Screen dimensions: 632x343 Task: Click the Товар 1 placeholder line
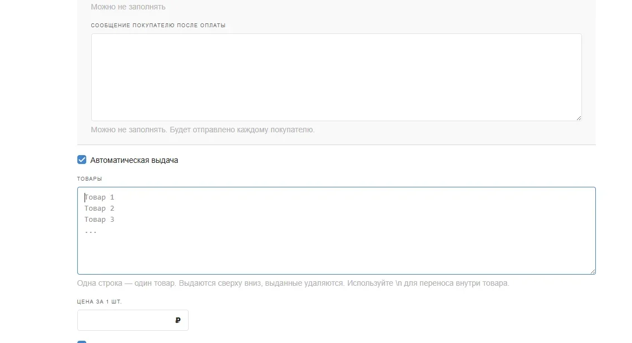tap(100, 197)
